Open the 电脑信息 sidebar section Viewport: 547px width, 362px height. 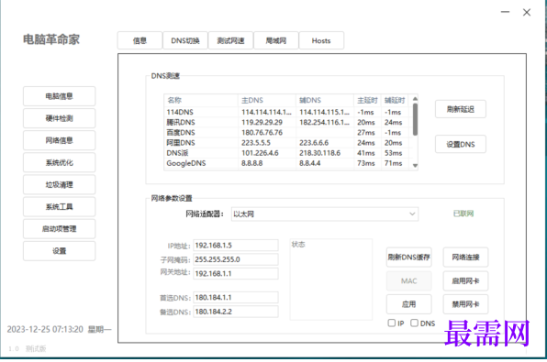(x=59, y=96)
